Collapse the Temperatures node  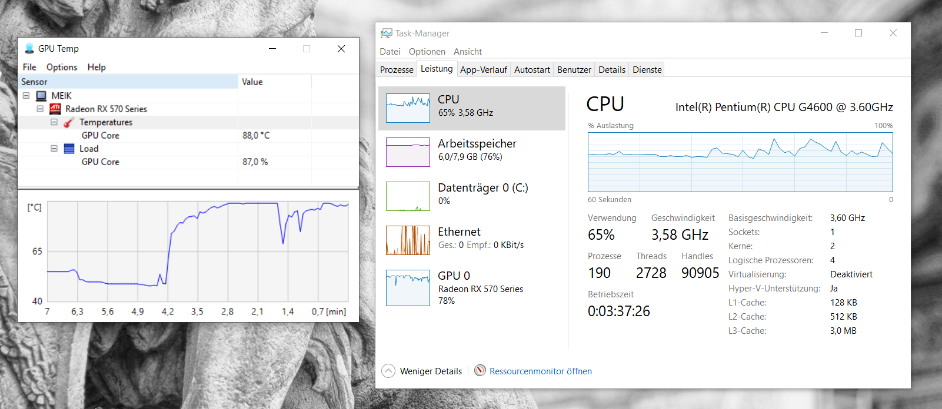[x=54, y=122]
